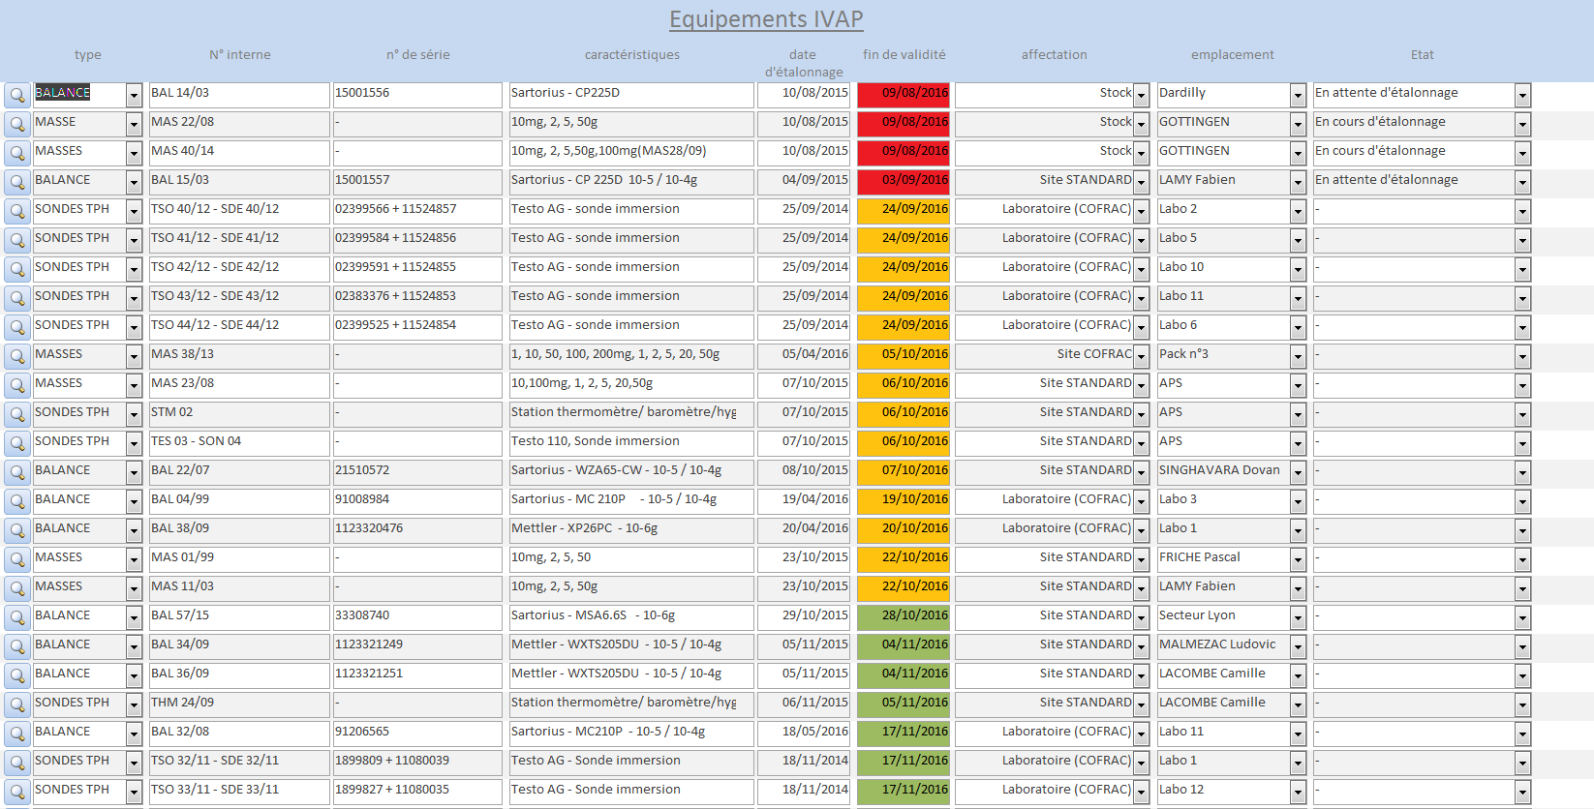Expand affectation dropdown for BAL 38/09

[1141, 530]
